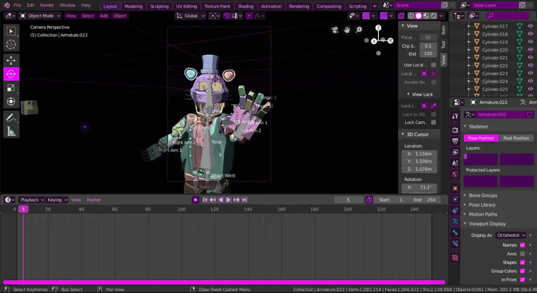537x293 pixels.
Task: Switch to the Sculpting workspace tab
Action: pyautogui.click(x=159, y=6)
